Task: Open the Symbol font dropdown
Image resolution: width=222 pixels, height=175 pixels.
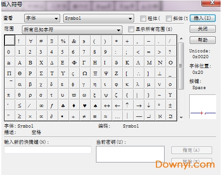Action: (99, 18)
